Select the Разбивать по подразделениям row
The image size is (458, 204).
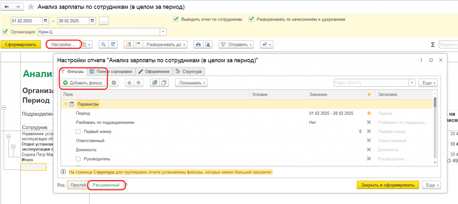[247, 123]
